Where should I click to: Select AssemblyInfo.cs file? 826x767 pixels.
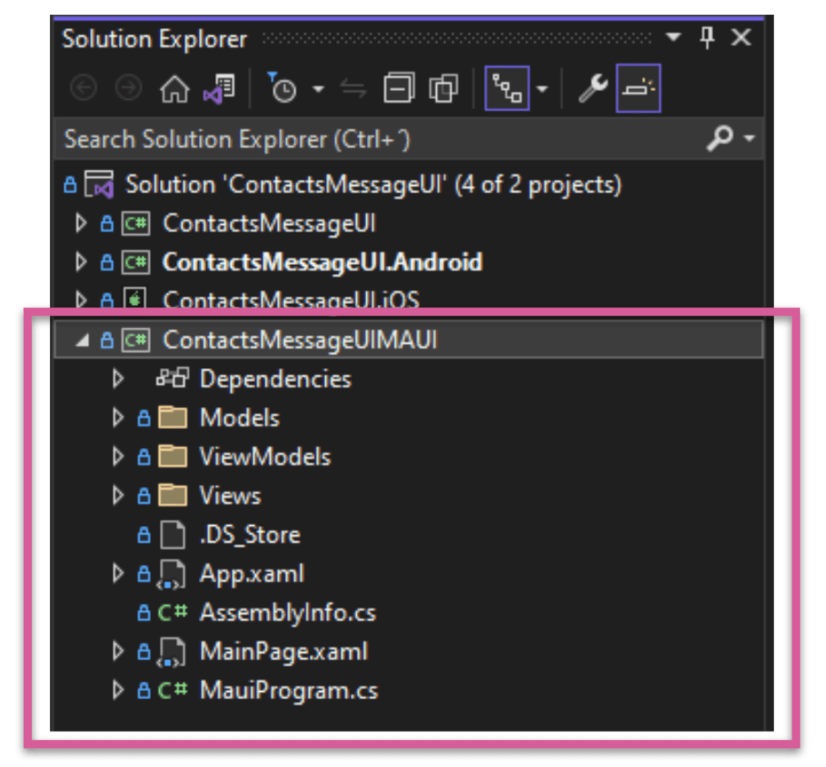287,613
